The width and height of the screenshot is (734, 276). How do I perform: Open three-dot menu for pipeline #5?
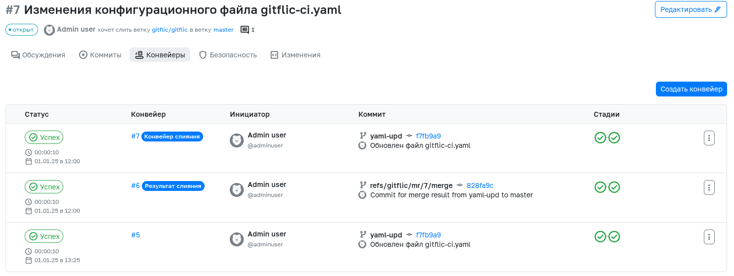click(x=709, y=237)
